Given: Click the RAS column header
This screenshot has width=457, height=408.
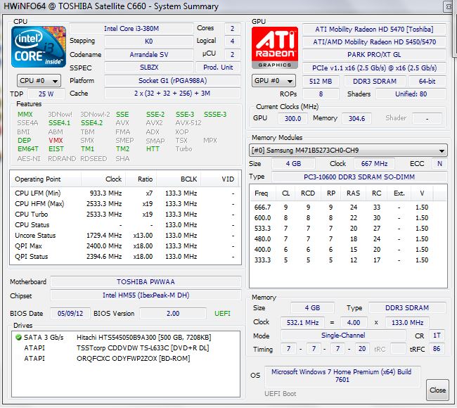Looking at the screenshot, I should point(353,193).
